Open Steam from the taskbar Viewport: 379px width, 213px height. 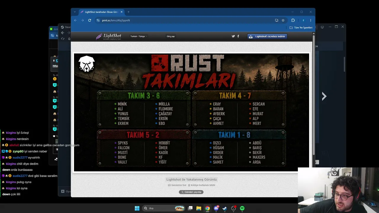tap(225, 208)
